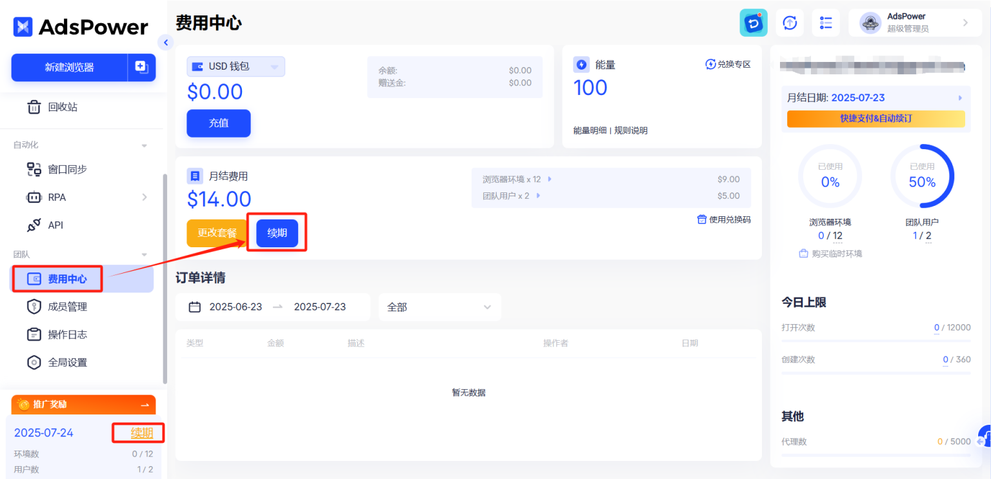Screen dimensions: 991x479
Task: Open the 全部 order type filter dropdown
Action: [439, 307]
